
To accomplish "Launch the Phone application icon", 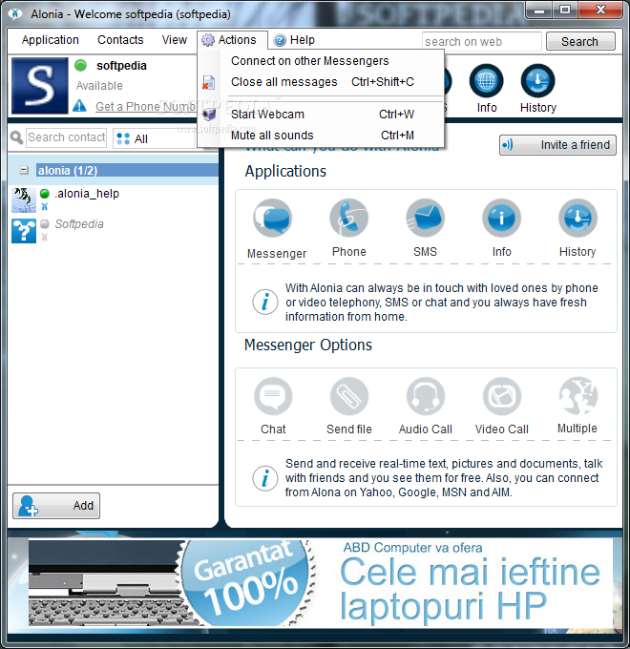I will pyautogui.click(x=349, y=218).
